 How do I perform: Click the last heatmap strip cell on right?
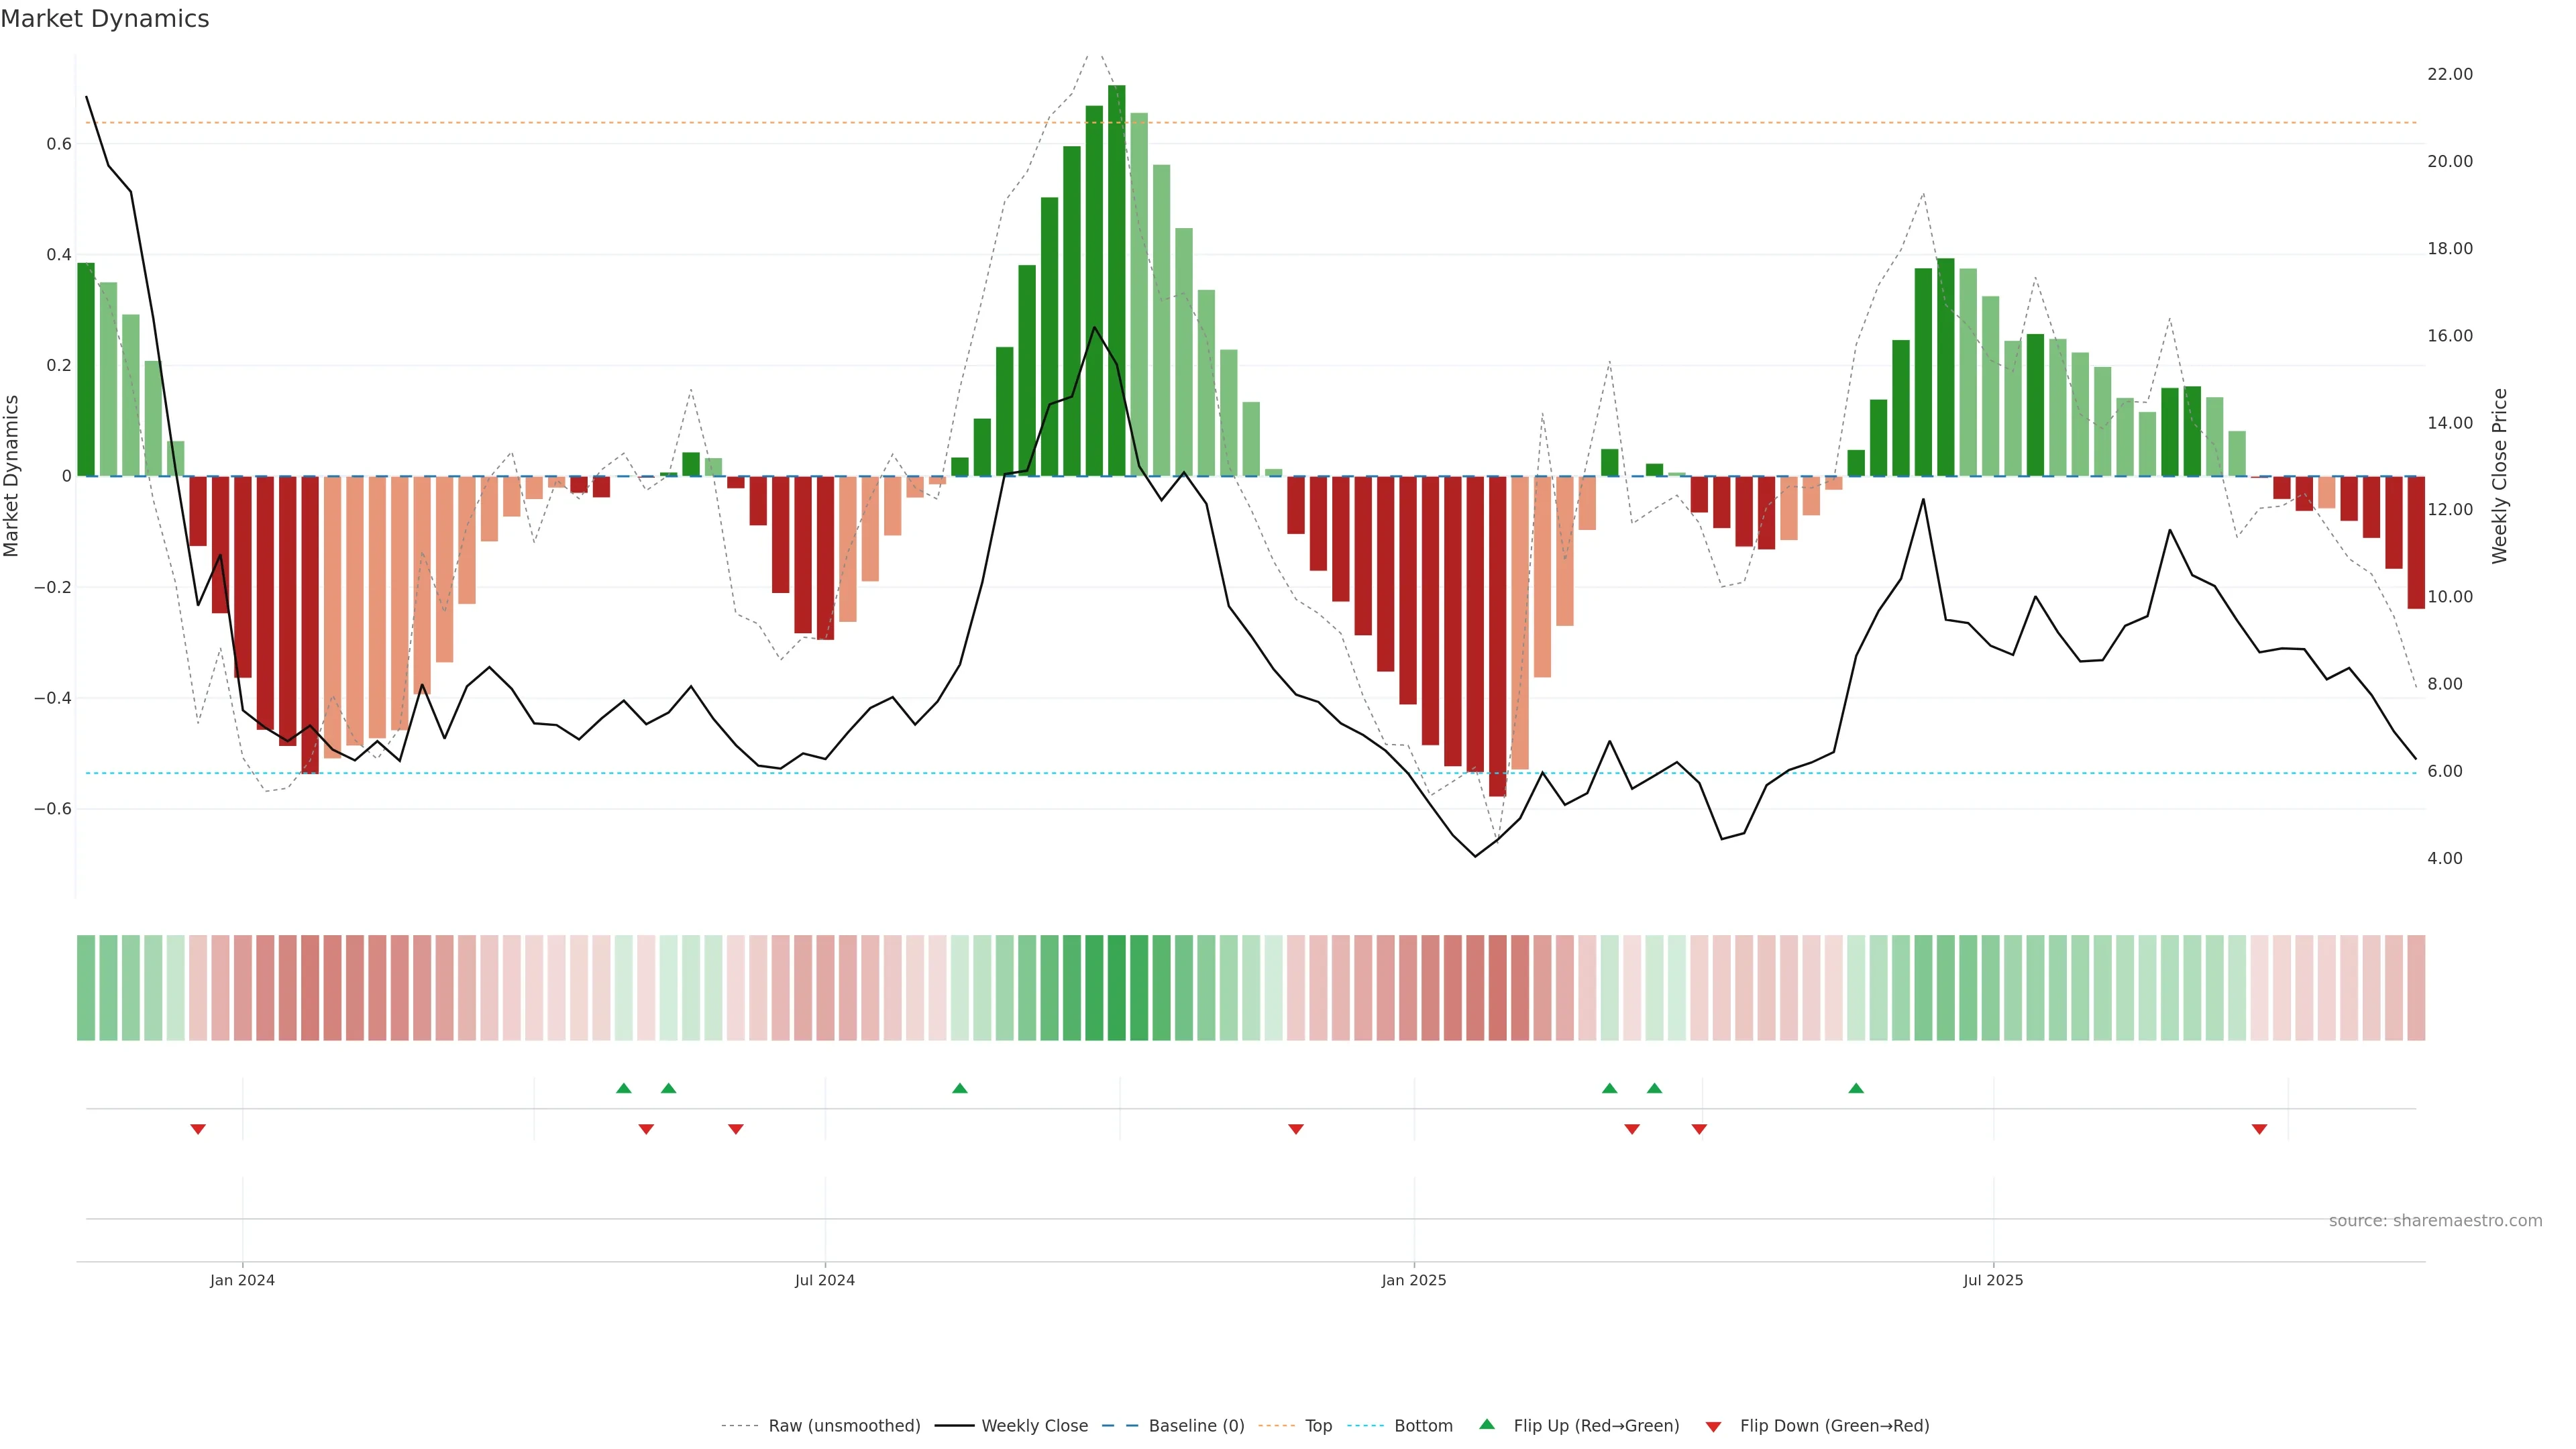tap(2416, 988)
